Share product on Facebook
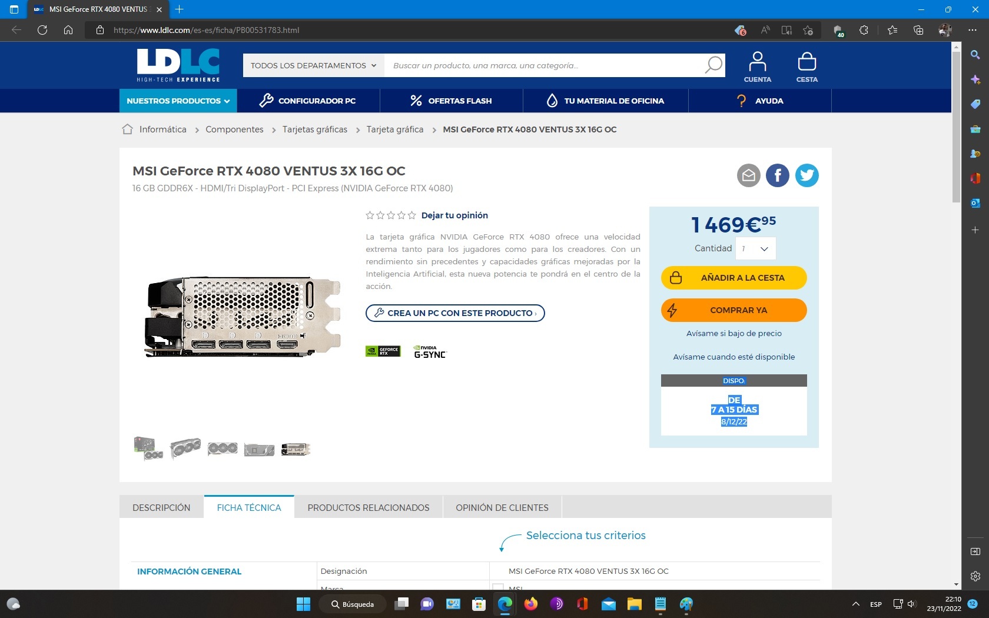This screenshot has height=618, width=989. pos(777,175)
